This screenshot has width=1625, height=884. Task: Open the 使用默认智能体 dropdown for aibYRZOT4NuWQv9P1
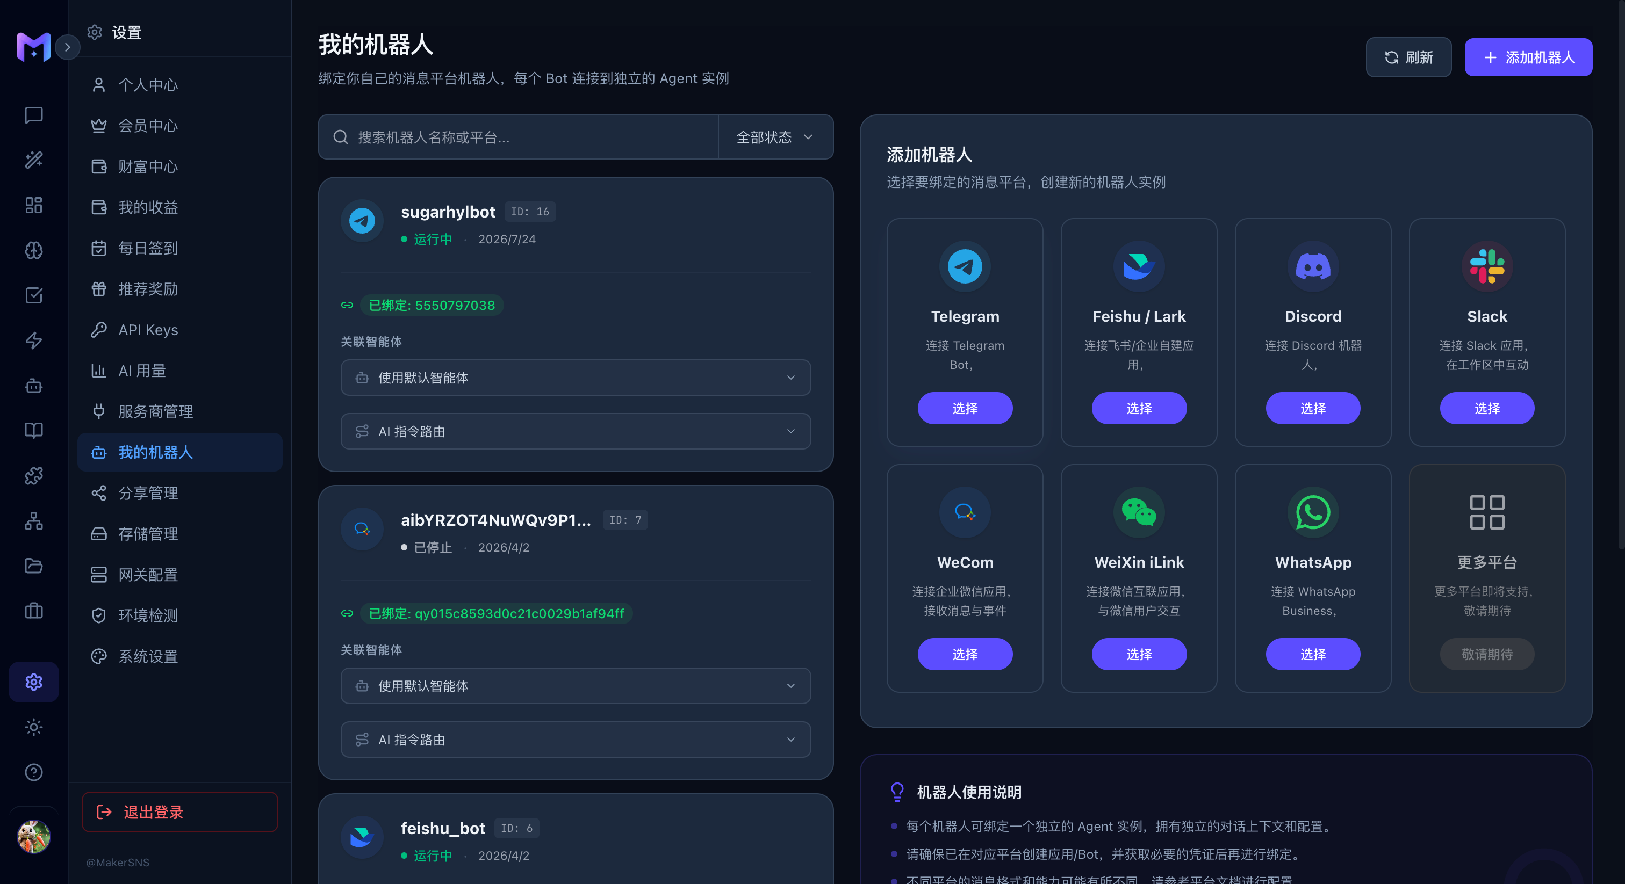tap(576, 686)
